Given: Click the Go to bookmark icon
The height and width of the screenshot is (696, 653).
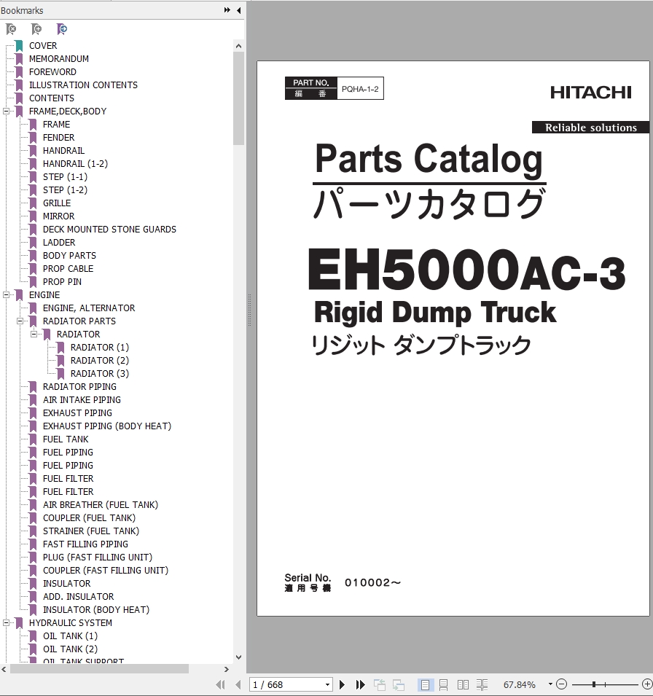Looking at the screenshot, I should (x=62, y=29).
